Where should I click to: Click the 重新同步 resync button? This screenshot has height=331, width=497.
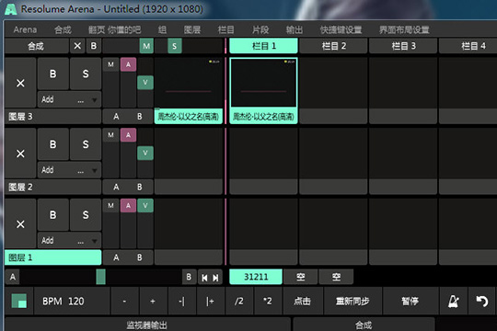[353, 301]
